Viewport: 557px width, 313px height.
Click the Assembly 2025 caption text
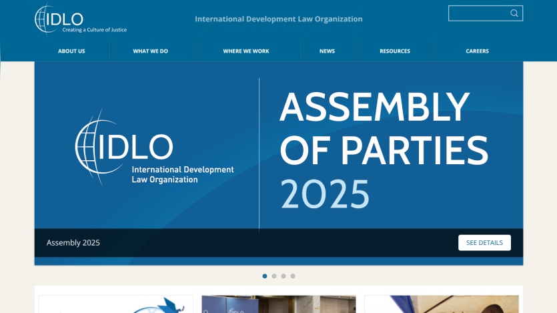click(73, 243)
